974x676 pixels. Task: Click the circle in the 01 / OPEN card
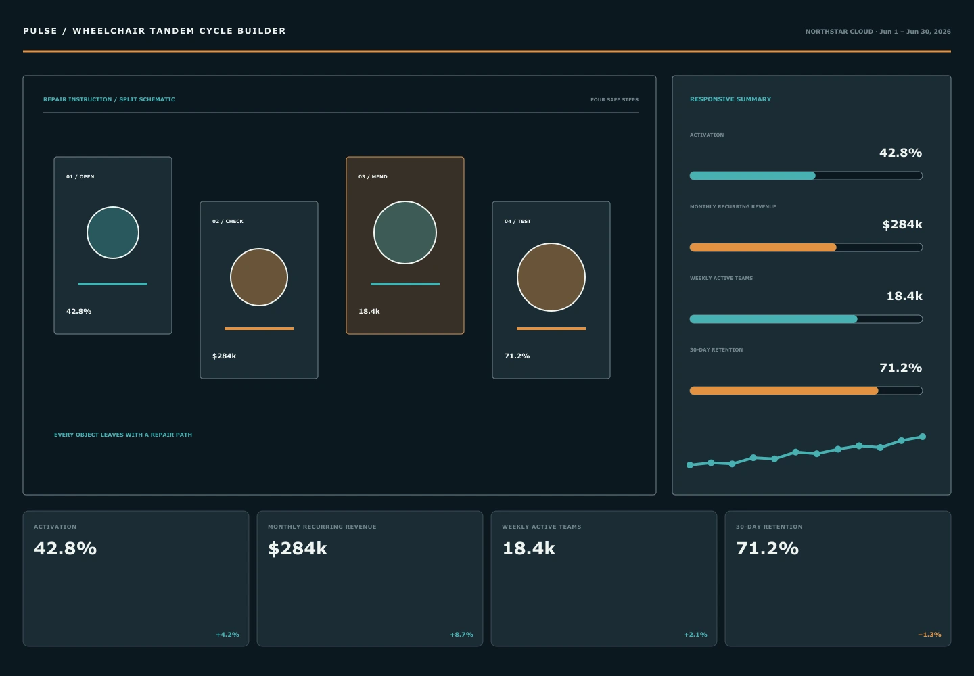(x=113, y=233)
